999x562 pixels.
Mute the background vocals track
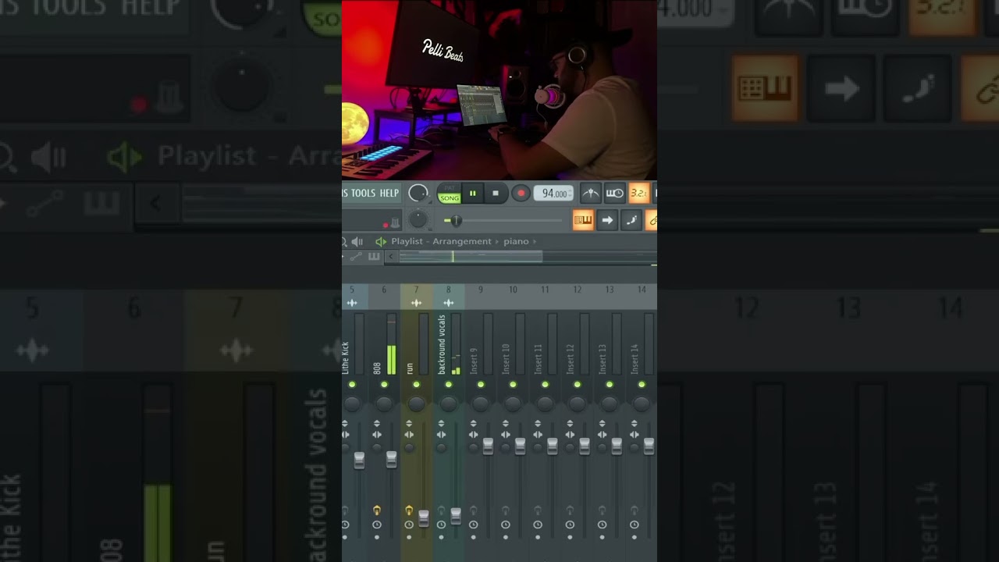[x=448, y=385]
